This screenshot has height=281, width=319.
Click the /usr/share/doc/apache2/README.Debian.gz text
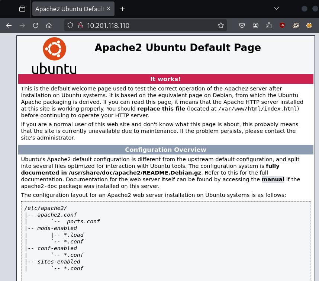(x=135, y=173)
